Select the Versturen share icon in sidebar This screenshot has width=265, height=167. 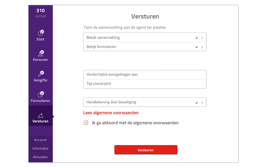[40, 115]
